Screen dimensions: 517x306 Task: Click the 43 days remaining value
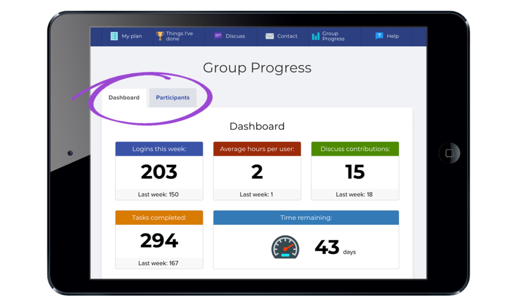point(327,248)
